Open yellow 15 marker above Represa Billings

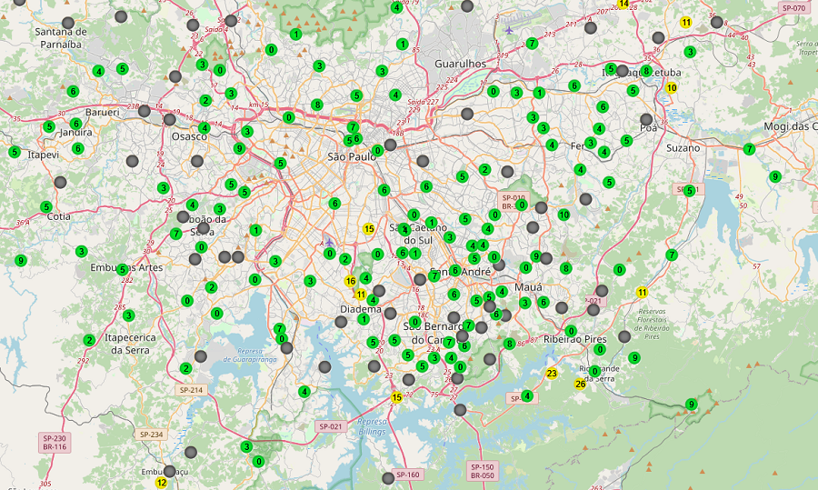pos(396,397)
